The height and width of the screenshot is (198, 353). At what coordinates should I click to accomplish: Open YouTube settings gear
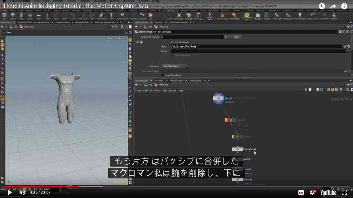(x=312, y=192)
